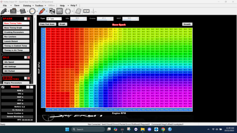Click the Graph button
237x133 pixels.
tap(63, 24)
